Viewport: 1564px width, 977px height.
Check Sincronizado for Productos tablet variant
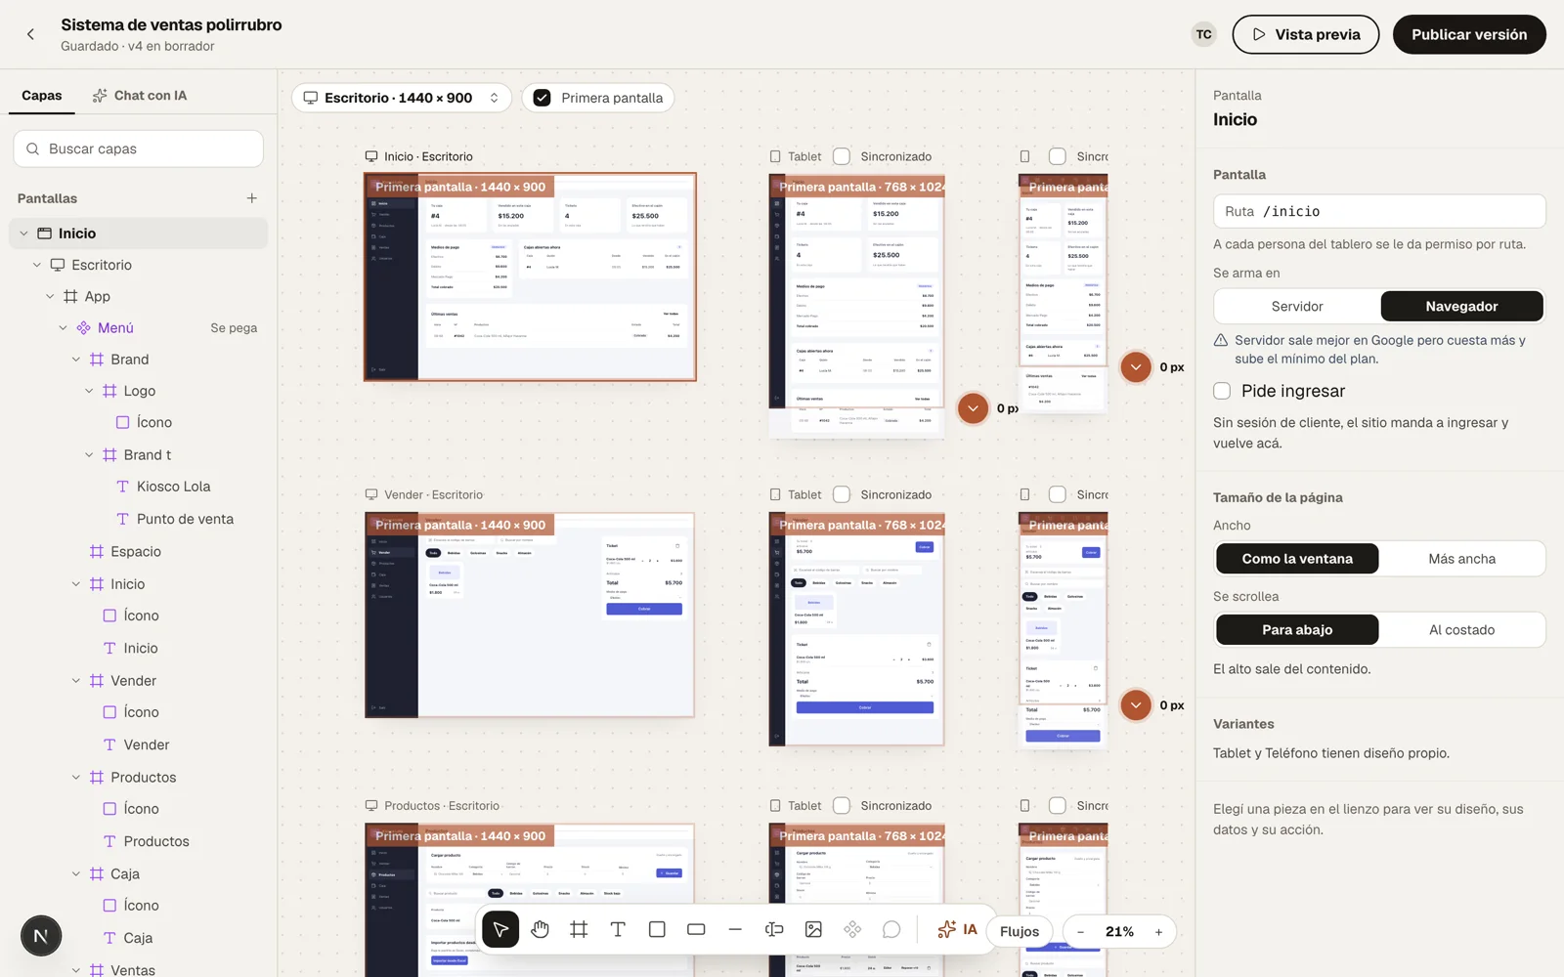[842, 806]
